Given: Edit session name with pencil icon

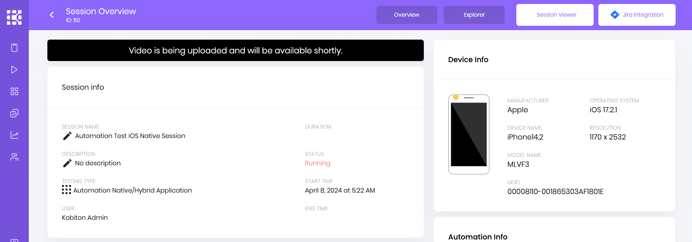Looking at the screenshot, I should point(67,136).
